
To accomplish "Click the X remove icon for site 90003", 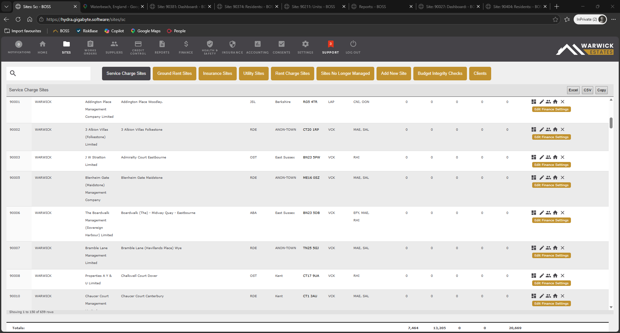I will [x=563, y=157].
